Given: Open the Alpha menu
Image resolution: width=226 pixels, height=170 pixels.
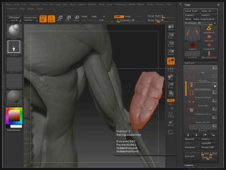Looking at the screenshot, I should pos(9,4).
